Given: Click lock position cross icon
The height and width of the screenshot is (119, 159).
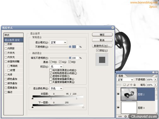Looking at the screenshot, I should (131, 85).
